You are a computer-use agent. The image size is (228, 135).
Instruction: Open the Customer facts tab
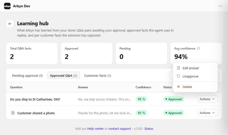point(98,75)
